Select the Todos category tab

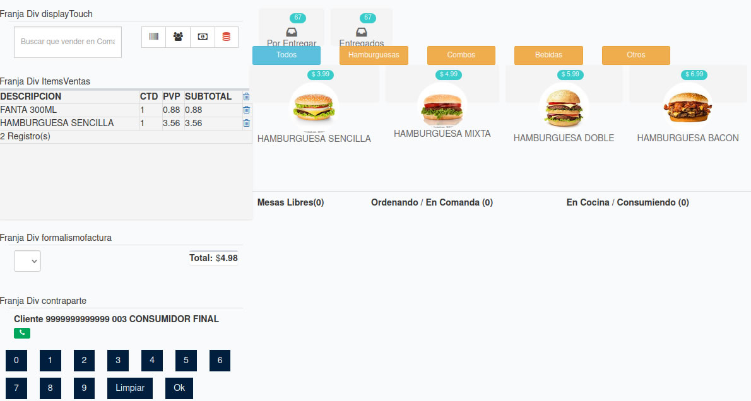[x=287, y=55]
